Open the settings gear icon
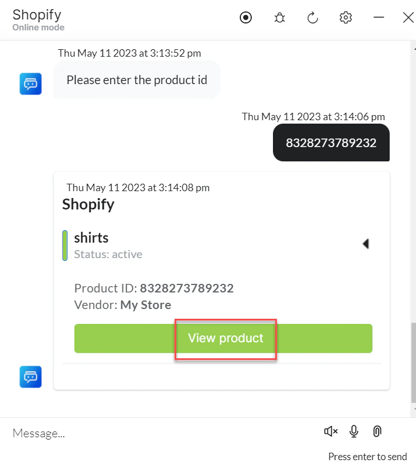416x467 pixels. [x=346, y=17]
